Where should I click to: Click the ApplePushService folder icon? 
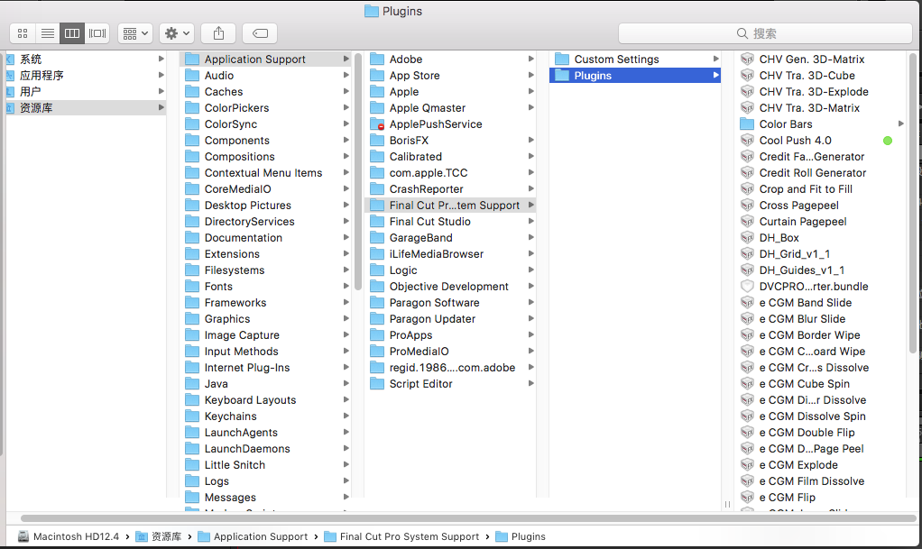click(377, 124)
